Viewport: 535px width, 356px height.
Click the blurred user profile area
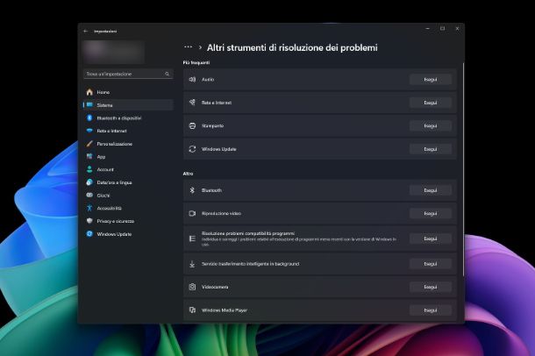[x=114, y=52]
